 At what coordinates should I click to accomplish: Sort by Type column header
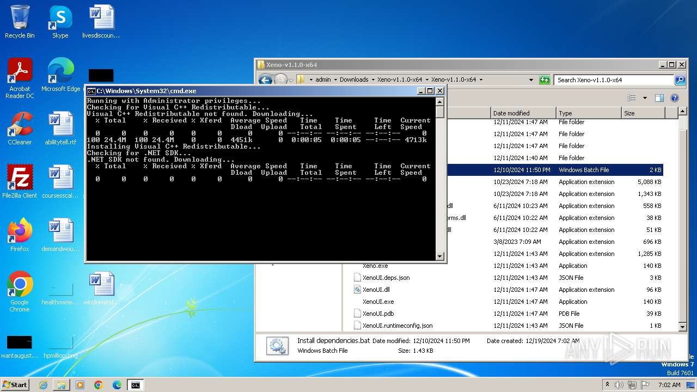[589, 113]
